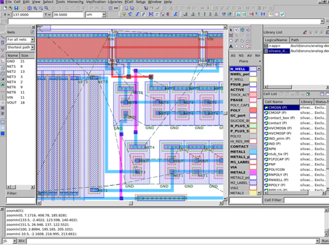Screen dimensions: 329x245
Task: Click the green checkmark toolbar icon
Action: click(x=282, y=14)
